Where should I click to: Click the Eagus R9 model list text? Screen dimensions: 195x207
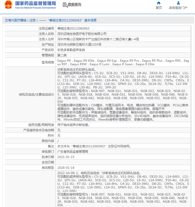pyautogui.click(x=123, y=62)
